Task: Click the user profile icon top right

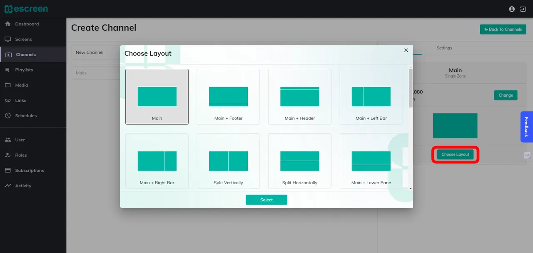Action: [512, 9]
